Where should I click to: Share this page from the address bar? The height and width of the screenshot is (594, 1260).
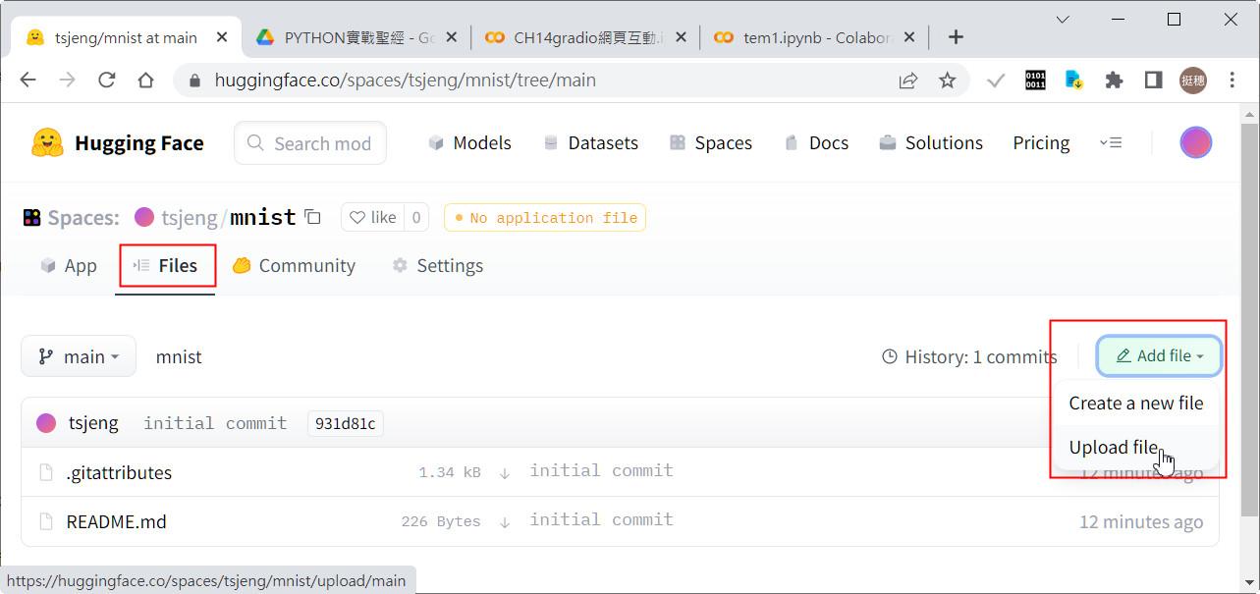[908, 81]
